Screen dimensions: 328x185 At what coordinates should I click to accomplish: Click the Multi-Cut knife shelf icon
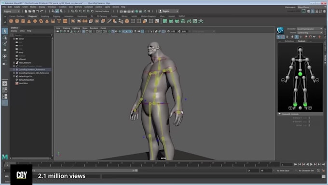[x=109, y=21]
